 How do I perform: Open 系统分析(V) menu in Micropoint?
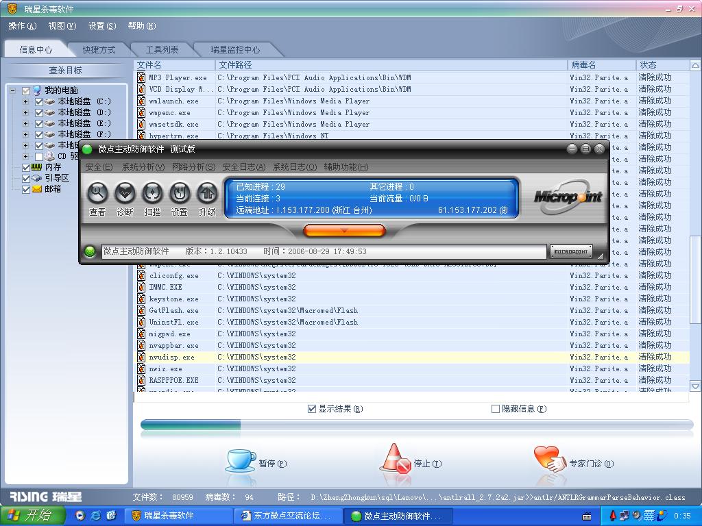click(x=143, y=167)
